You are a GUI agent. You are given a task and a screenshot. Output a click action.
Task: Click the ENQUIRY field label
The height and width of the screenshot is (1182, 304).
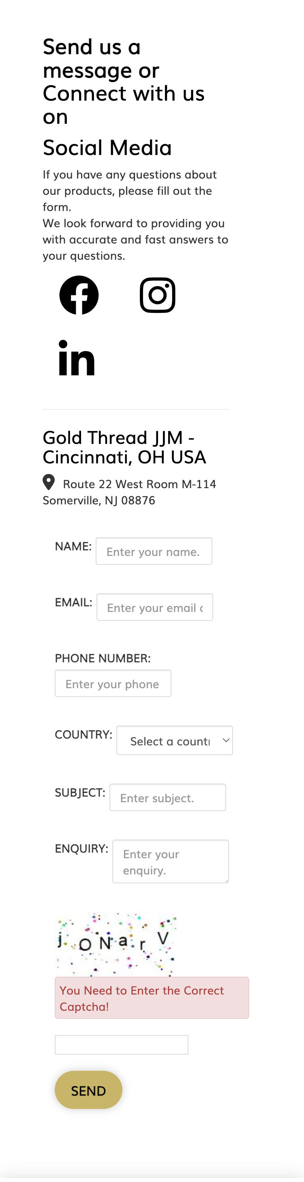tap(81, 848)
